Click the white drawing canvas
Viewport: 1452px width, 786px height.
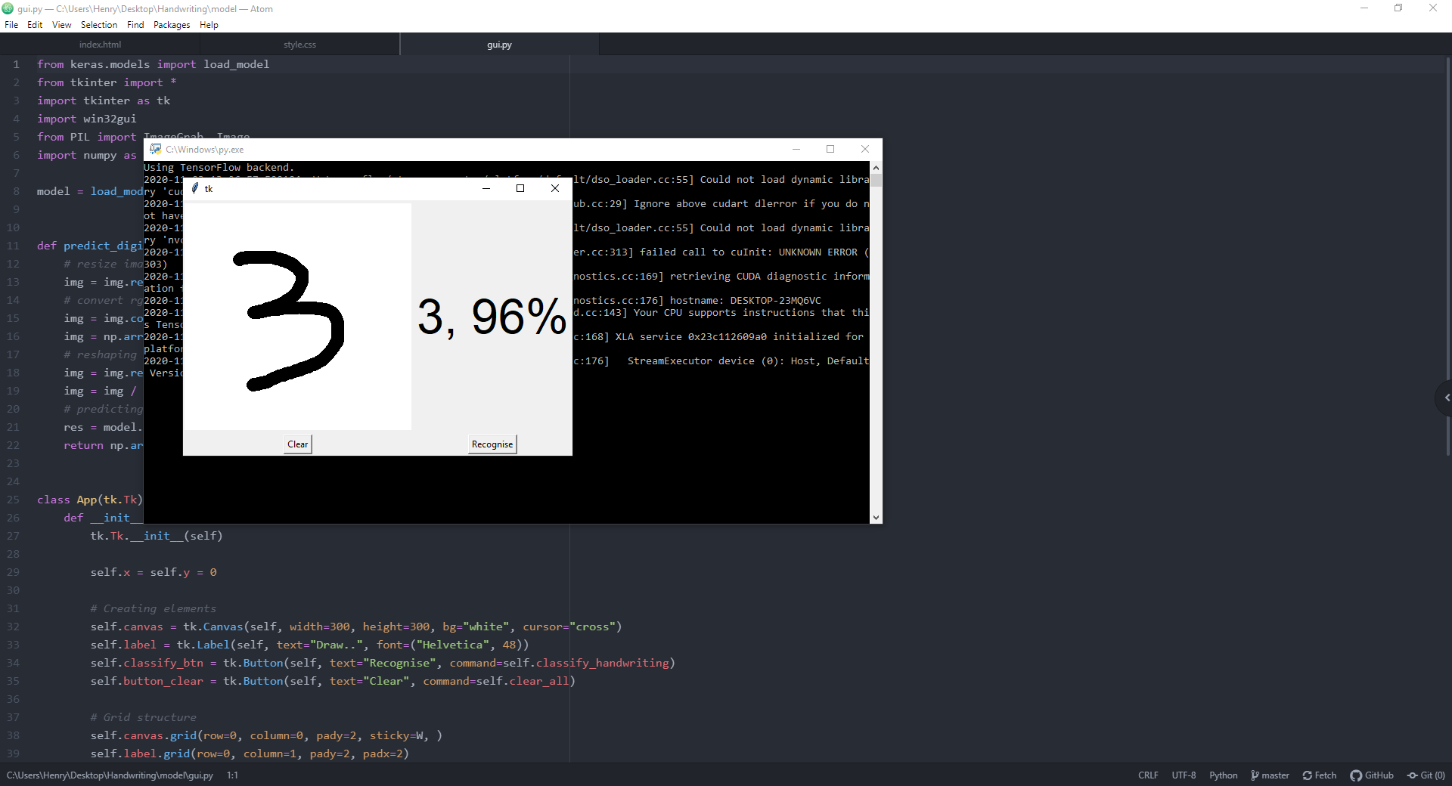297,316
